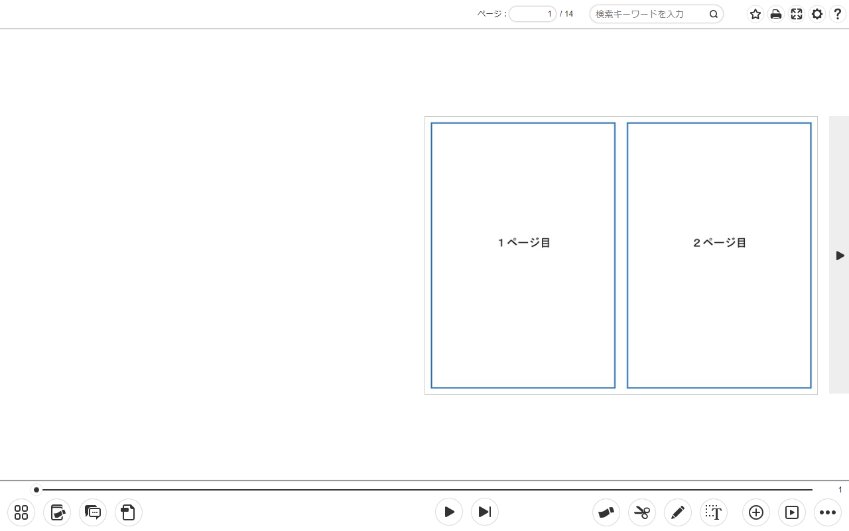Image resolution: width=849 pixels, height=531 pixels.
Task: Open the page thumbnail grid view
Action: click(x=21, y=512)
